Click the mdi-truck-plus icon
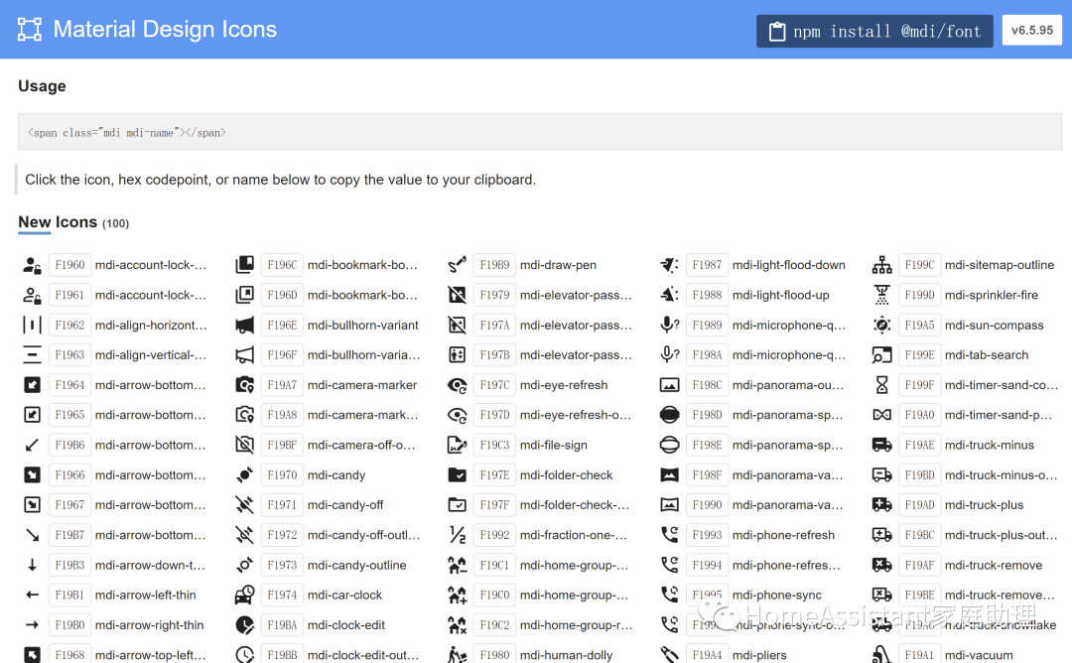 point(882,505)
